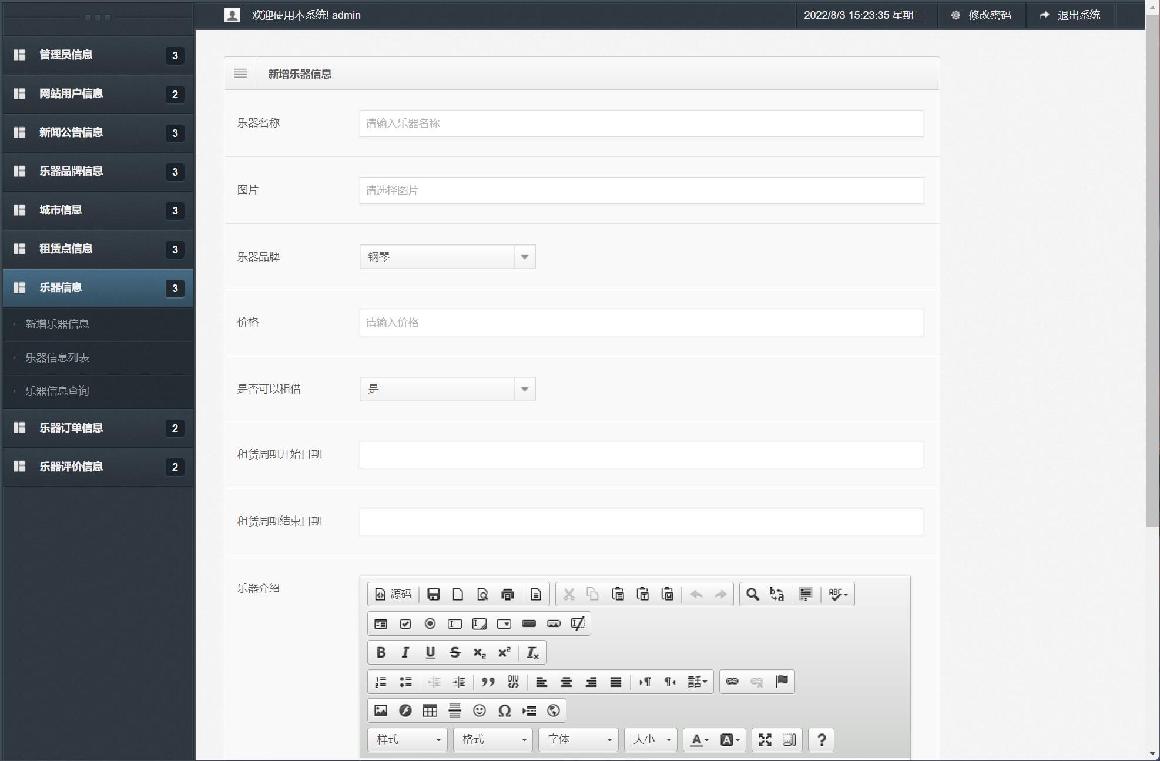Image resolution: width=1160 pixels, height=761 pixels.
Task: Click the Print icon in the editor toolbar
Action: (507, 594)
